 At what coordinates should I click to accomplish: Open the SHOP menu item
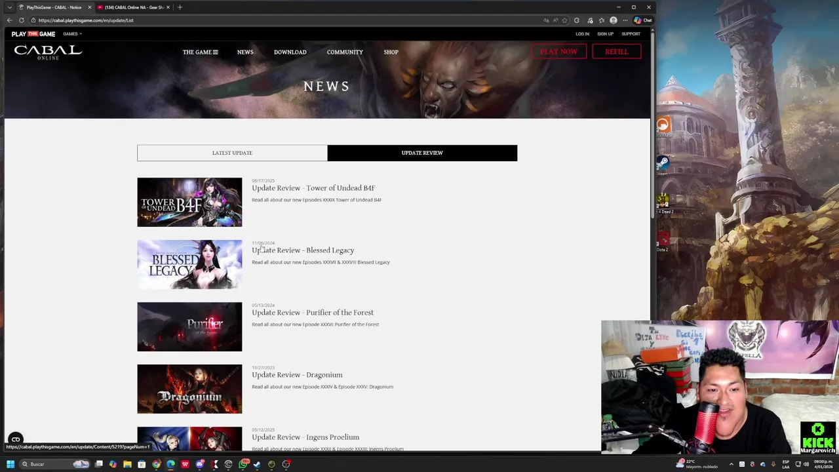click(391, 52)
